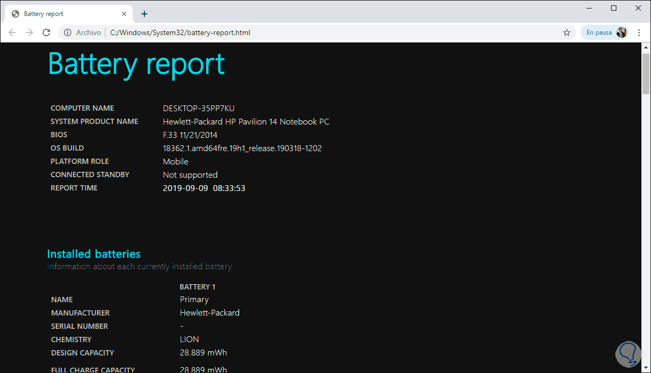Click the scrollbar down arrow
The image size is (651, 373).
tap(646, 369)
